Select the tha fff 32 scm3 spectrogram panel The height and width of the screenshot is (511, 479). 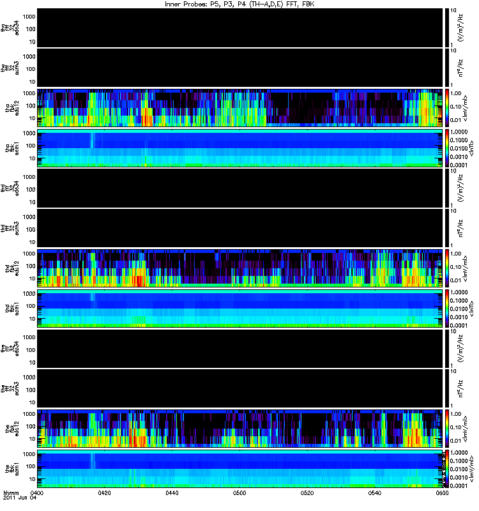pyautogui.click(x=240, y=68)
